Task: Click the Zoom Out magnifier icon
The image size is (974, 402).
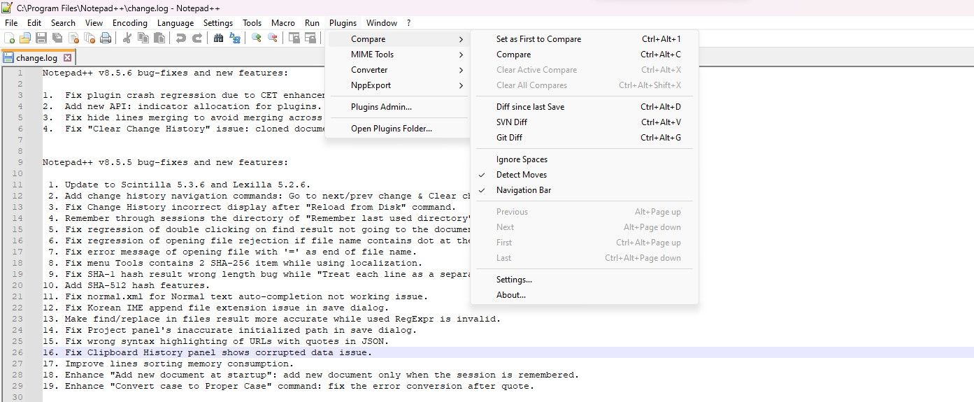Action: pos(272,38)
